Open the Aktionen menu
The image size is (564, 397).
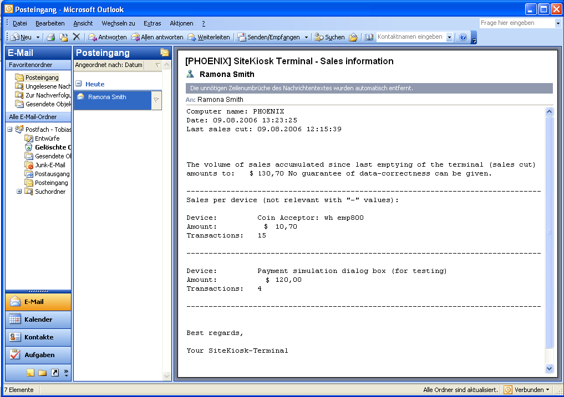pos(181,23)
